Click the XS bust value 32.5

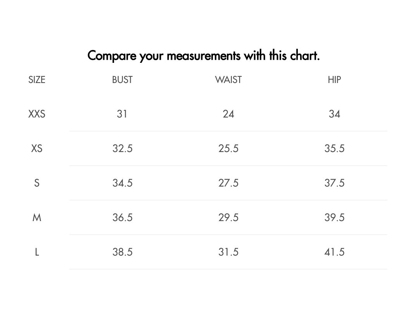tap(123, 149)
